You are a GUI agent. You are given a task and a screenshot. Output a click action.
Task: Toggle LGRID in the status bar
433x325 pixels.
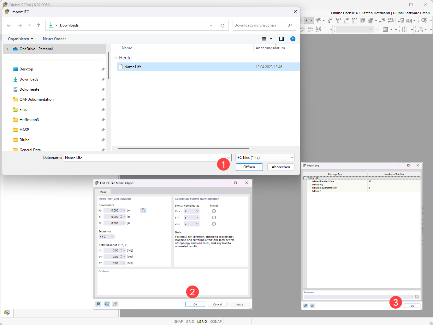(x=202, y=322)
